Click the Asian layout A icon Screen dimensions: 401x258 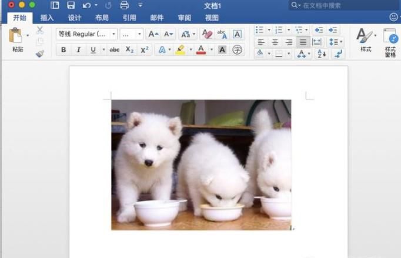coord(301,53)
